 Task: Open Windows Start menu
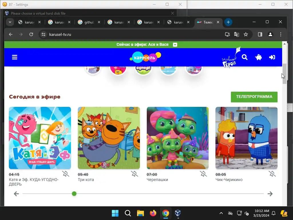coord(115,213)
